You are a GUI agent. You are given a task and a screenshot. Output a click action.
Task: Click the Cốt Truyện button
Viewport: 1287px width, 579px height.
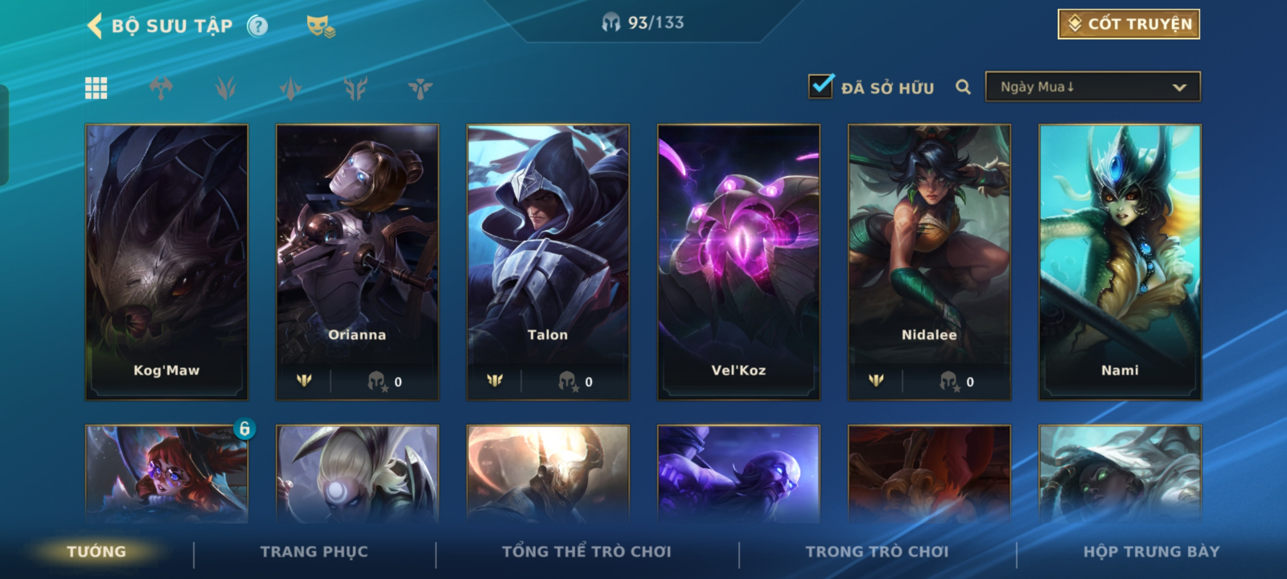coord(1129,24)
